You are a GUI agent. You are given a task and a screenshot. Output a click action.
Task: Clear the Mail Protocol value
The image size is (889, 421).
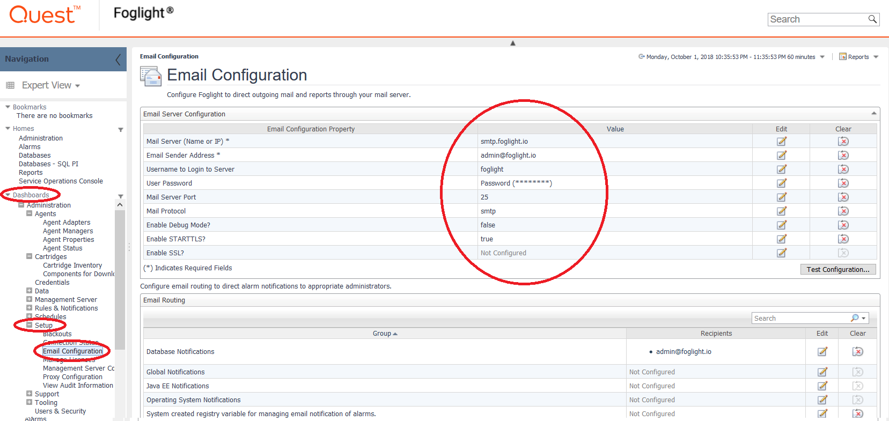pos(843,211)
